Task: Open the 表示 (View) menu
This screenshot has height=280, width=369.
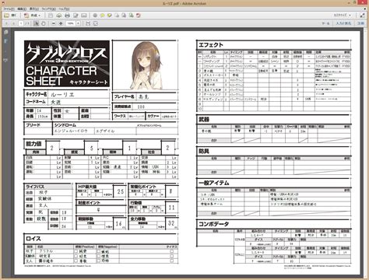Action: tap(34, 9)
